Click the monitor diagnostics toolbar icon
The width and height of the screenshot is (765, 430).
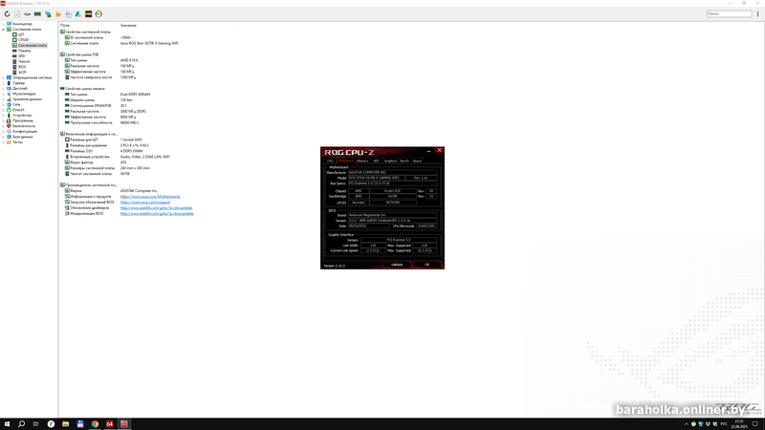coord(68,14)
